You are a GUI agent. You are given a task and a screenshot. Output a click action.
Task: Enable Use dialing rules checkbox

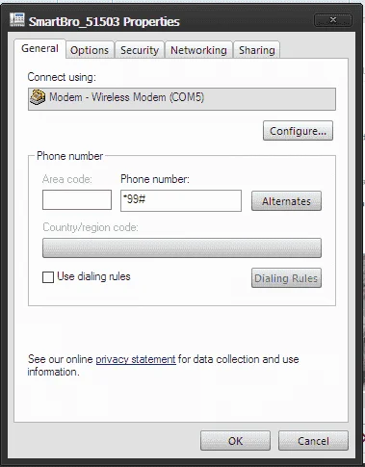48,277
